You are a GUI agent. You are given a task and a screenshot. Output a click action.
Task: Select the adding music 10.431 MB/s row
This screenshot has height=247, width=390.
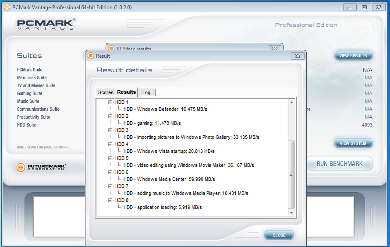(186, 193)
